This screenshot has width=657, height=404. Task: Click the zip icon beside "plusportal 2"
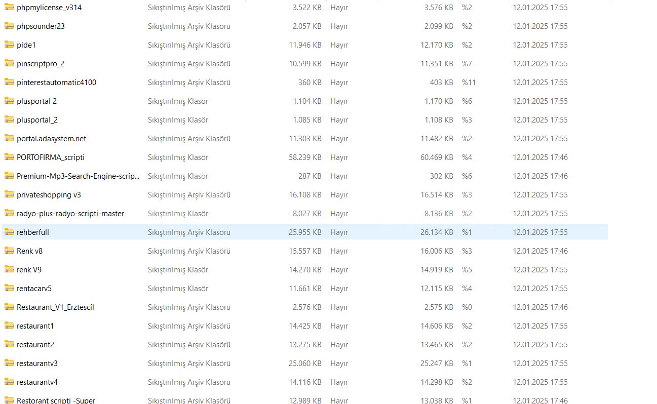coord(9,101)
